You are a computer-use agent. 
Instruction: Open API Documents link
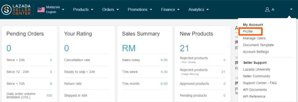coord(255,90)
